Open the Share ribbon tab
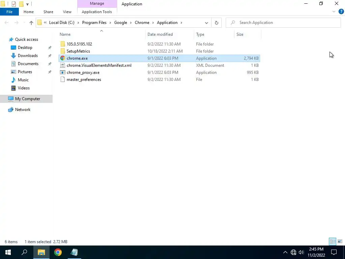 pyautogui.click(x=48, y=12)
